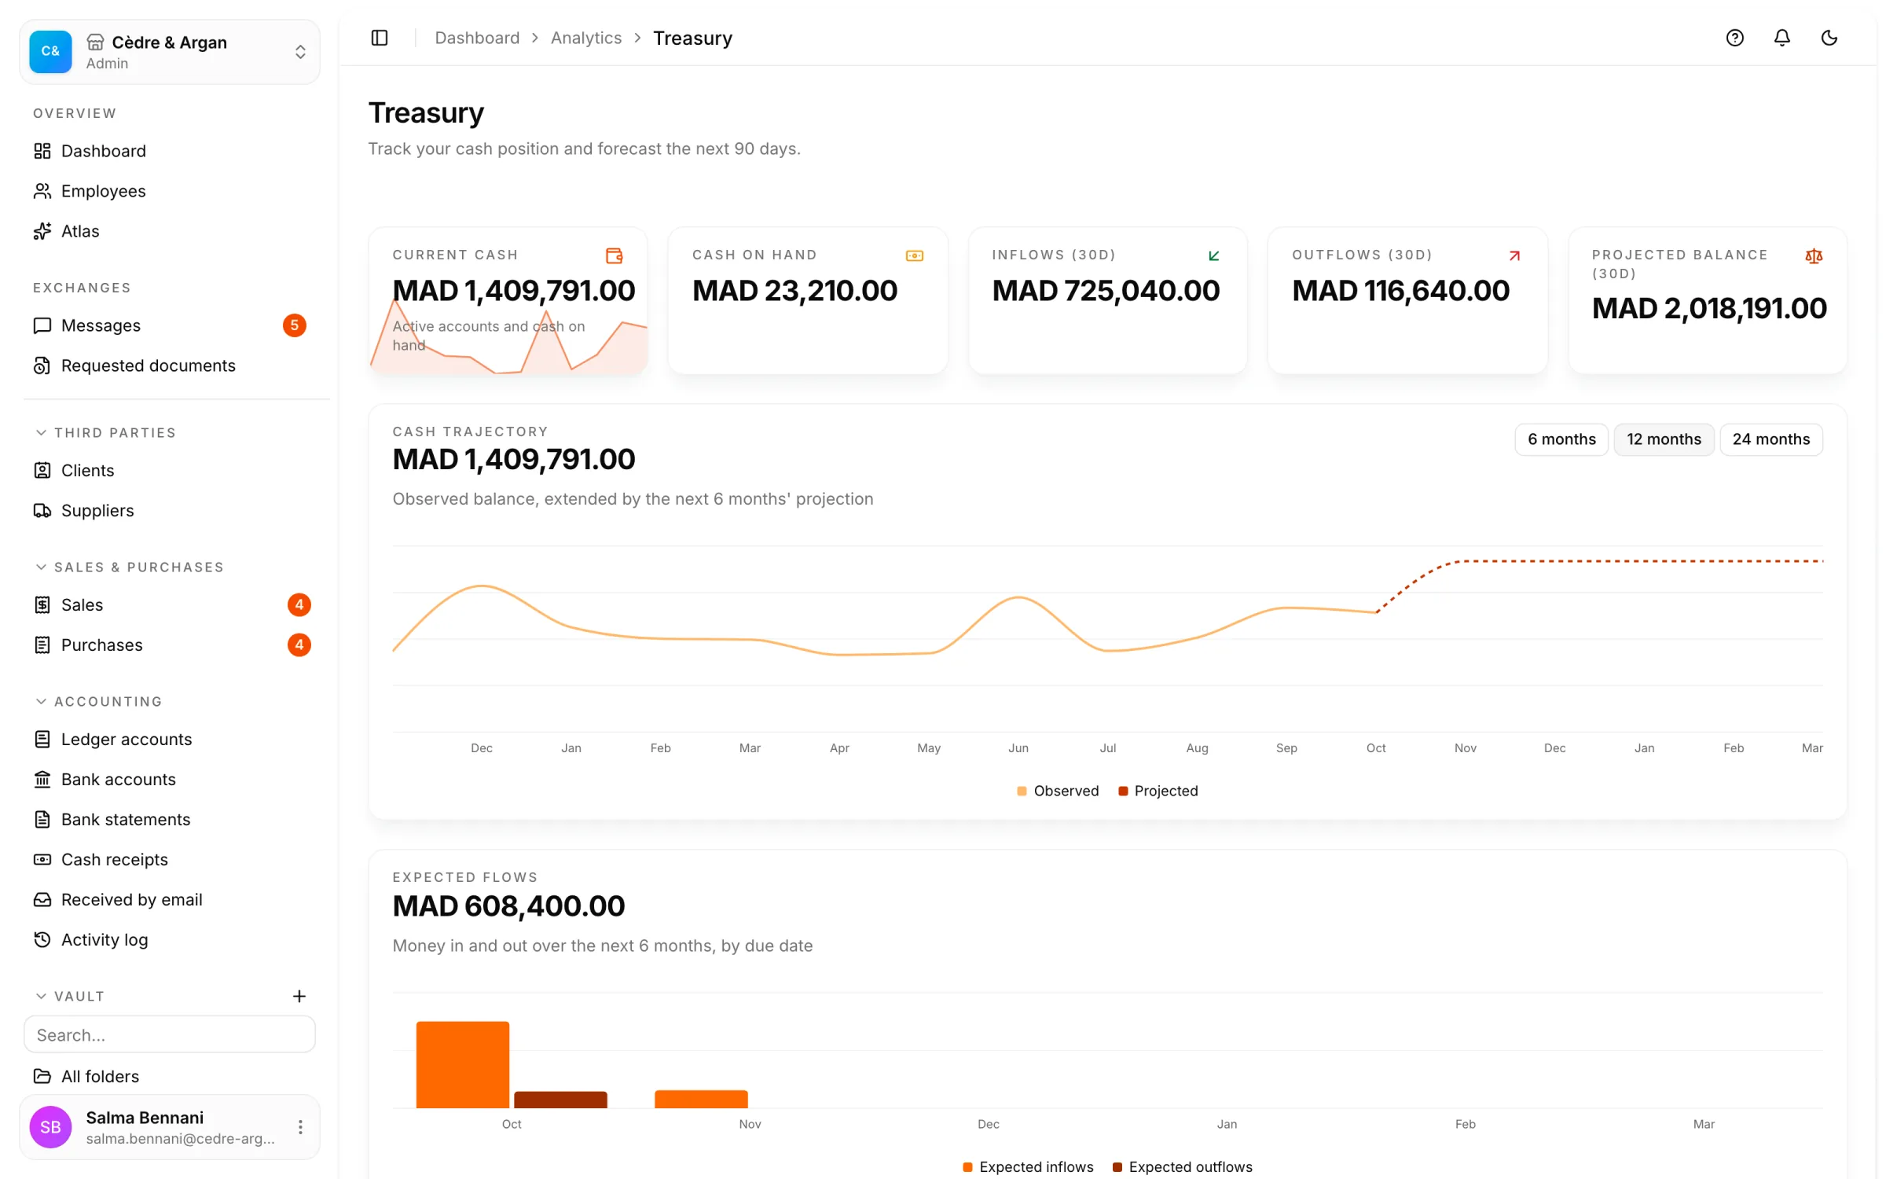View the Activity log

click(x=170, y=939)
